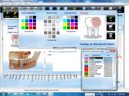Image resolution: width=129 pixels, height=96 pixels.
Task: Click the Editar pencil icon
Action: 15,14
